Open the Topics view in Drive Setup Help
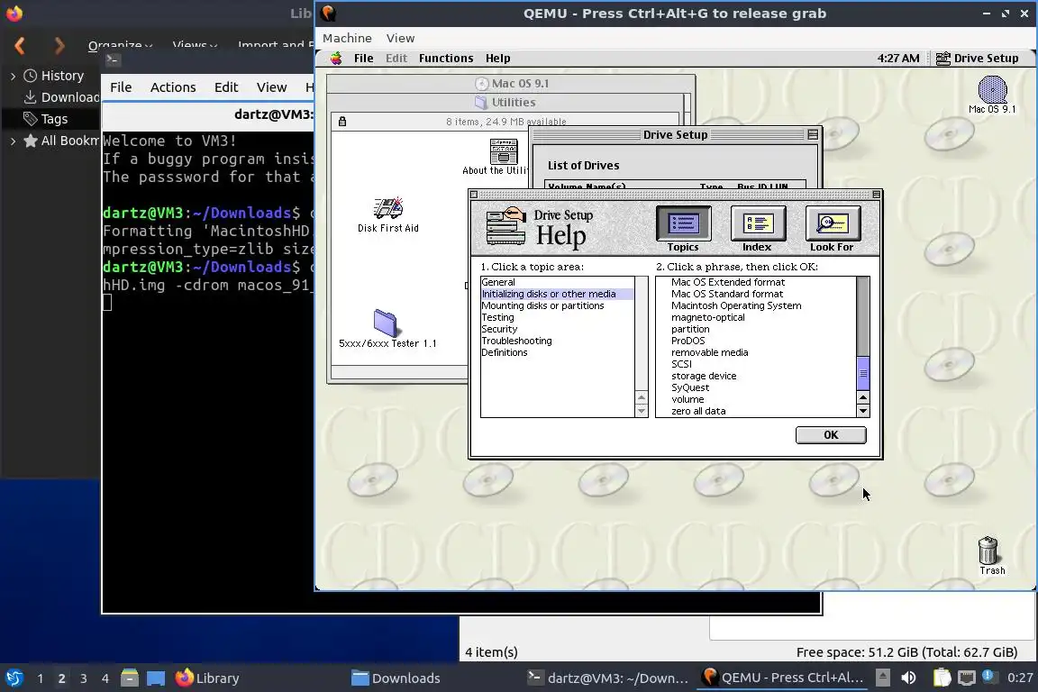This screenshot has height=692, width=1038. coord(683,229)
